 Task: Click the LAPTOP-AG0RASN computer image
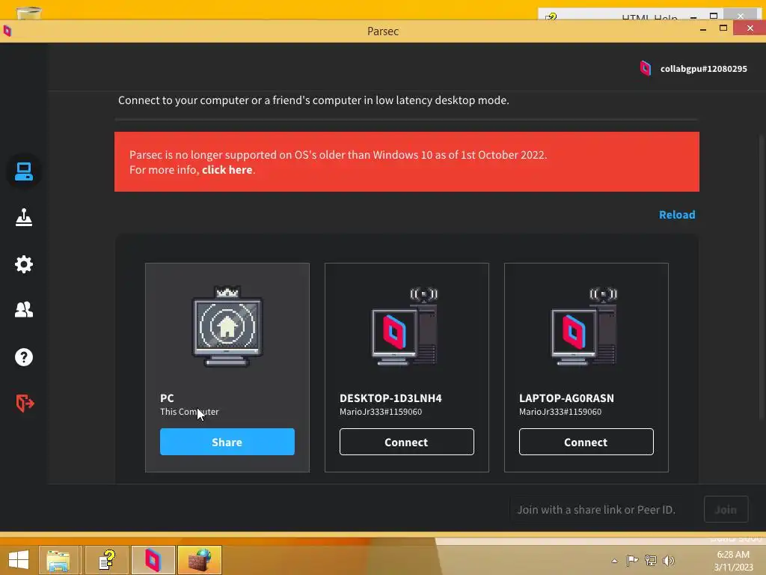(584, 326)
